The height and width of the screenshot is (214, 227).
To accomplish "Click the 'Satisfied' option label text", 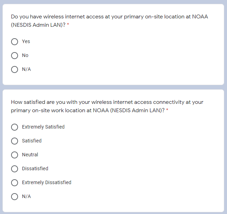I will tap(32, 141).
